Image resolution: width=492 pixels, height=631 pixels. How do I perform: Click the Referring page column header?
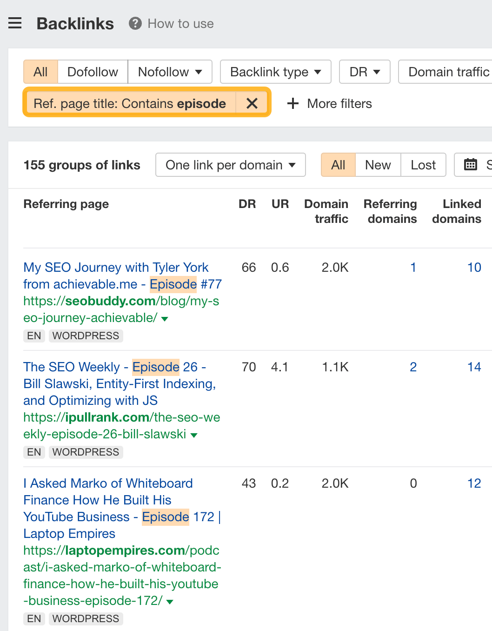(66, 204)
